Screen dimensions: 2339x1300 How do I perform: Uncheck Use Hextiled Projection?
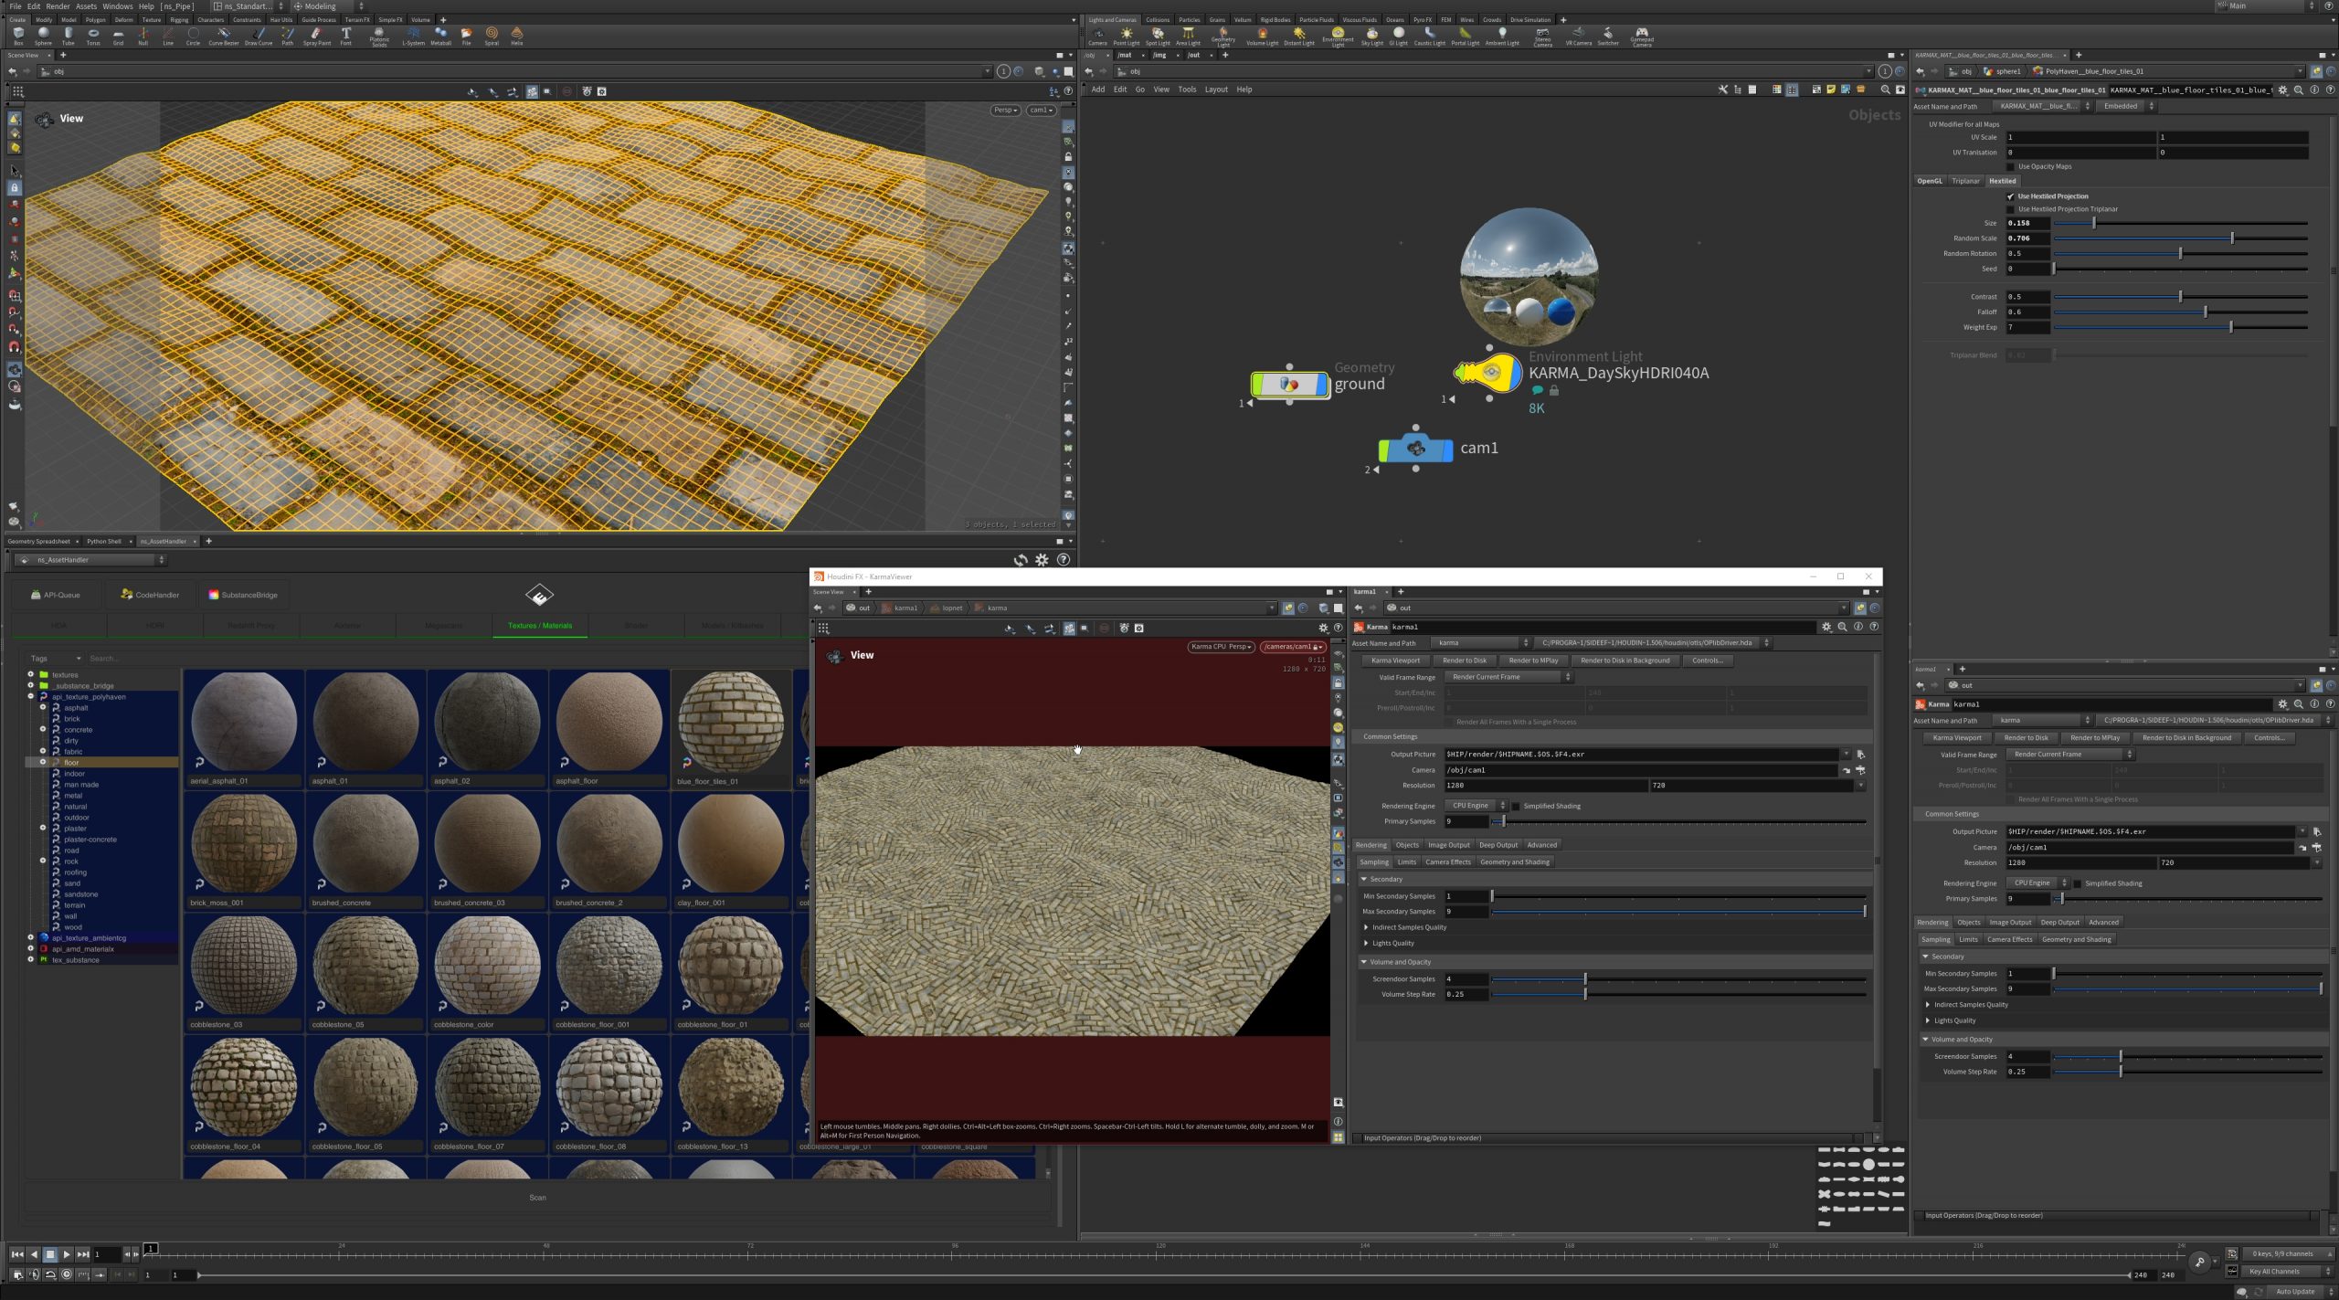click(x=2010, y=196)
